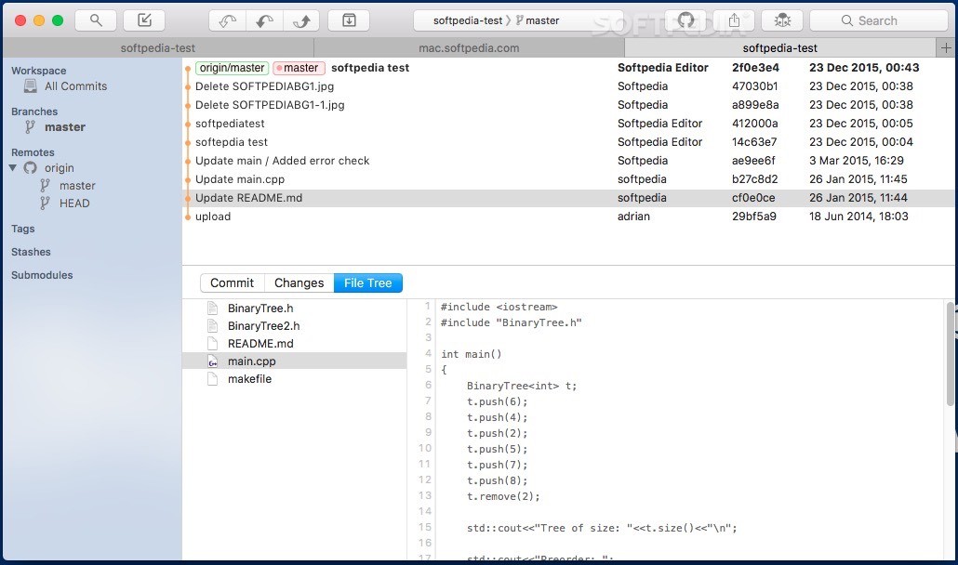This screenshot has height=565, width=958.
Task: Click the share toolbar button
Action: point(734,20)
